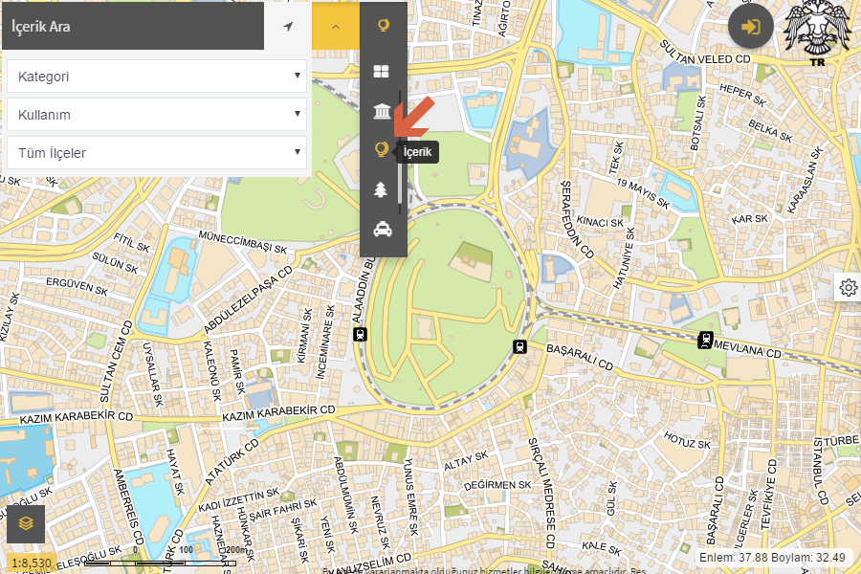Open the Tüm İlçeler district dropdown
The image size is (861, 574).
(157, 153)
